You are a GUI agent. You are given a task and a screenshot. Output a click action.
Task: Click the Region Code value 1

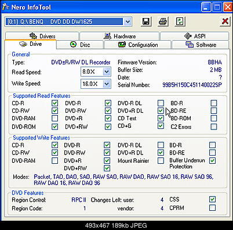[x=85, y=209]
